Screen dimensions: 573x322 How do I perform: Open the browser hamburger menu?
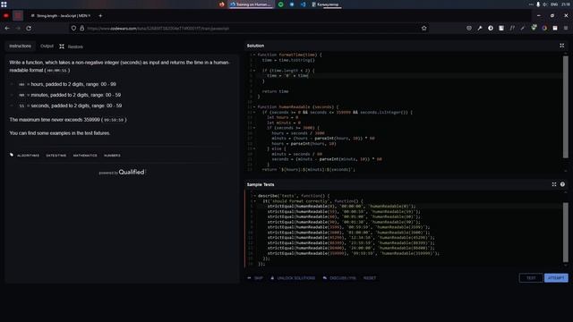pos(566,28)
